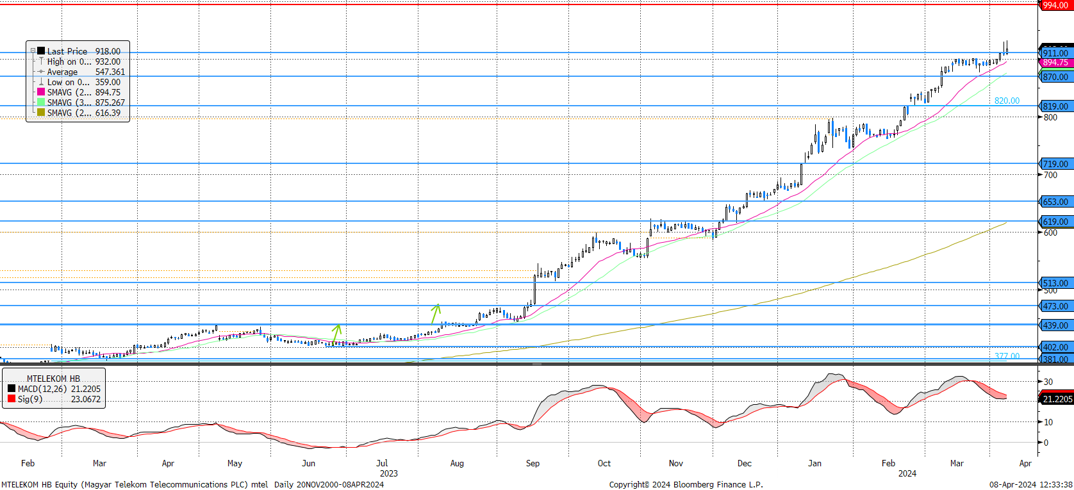The image size is (1074, 490).
Task: Select the 'Low on 0...' legend row
Action: coord(78,82)
